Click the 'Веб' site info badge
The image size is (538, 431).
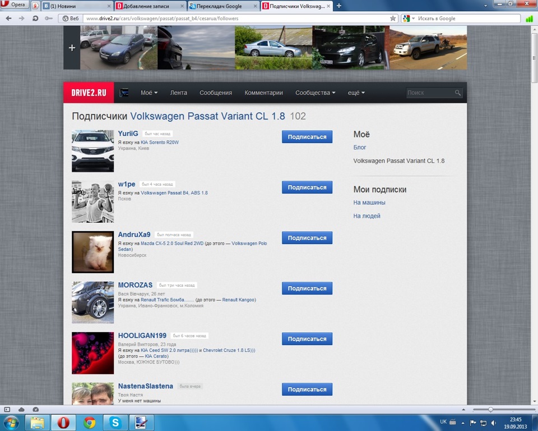click(x=71, y=19)
